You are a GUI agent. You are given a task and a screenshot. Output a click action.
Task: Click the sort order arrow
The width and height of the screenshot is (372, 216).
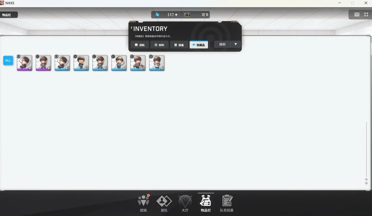(x=236, y=44)
